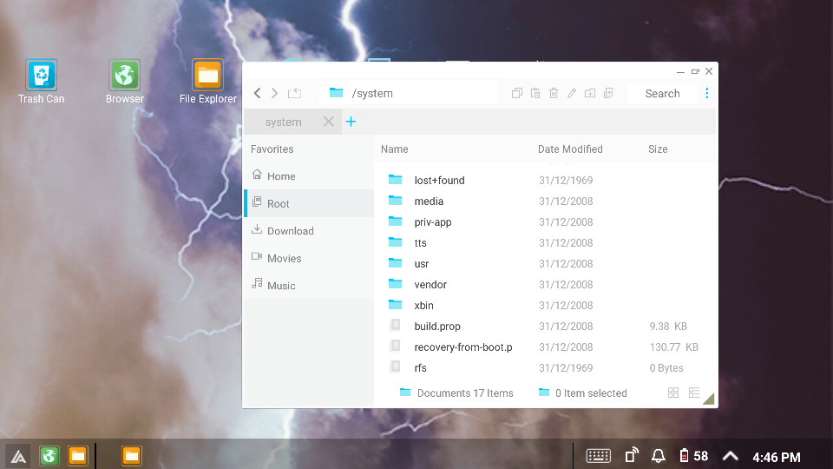Click the rename pencil icon
Viewport: 833px width, 469px height.
tap(572, 93)
